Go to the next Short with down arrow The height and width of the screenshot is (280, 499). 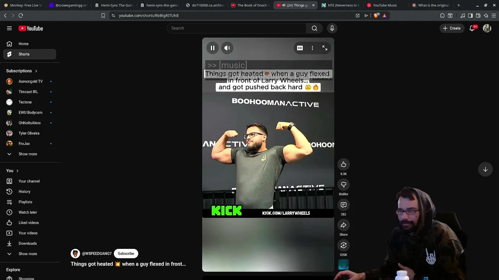pyautogui.click(x=485, y=170)
